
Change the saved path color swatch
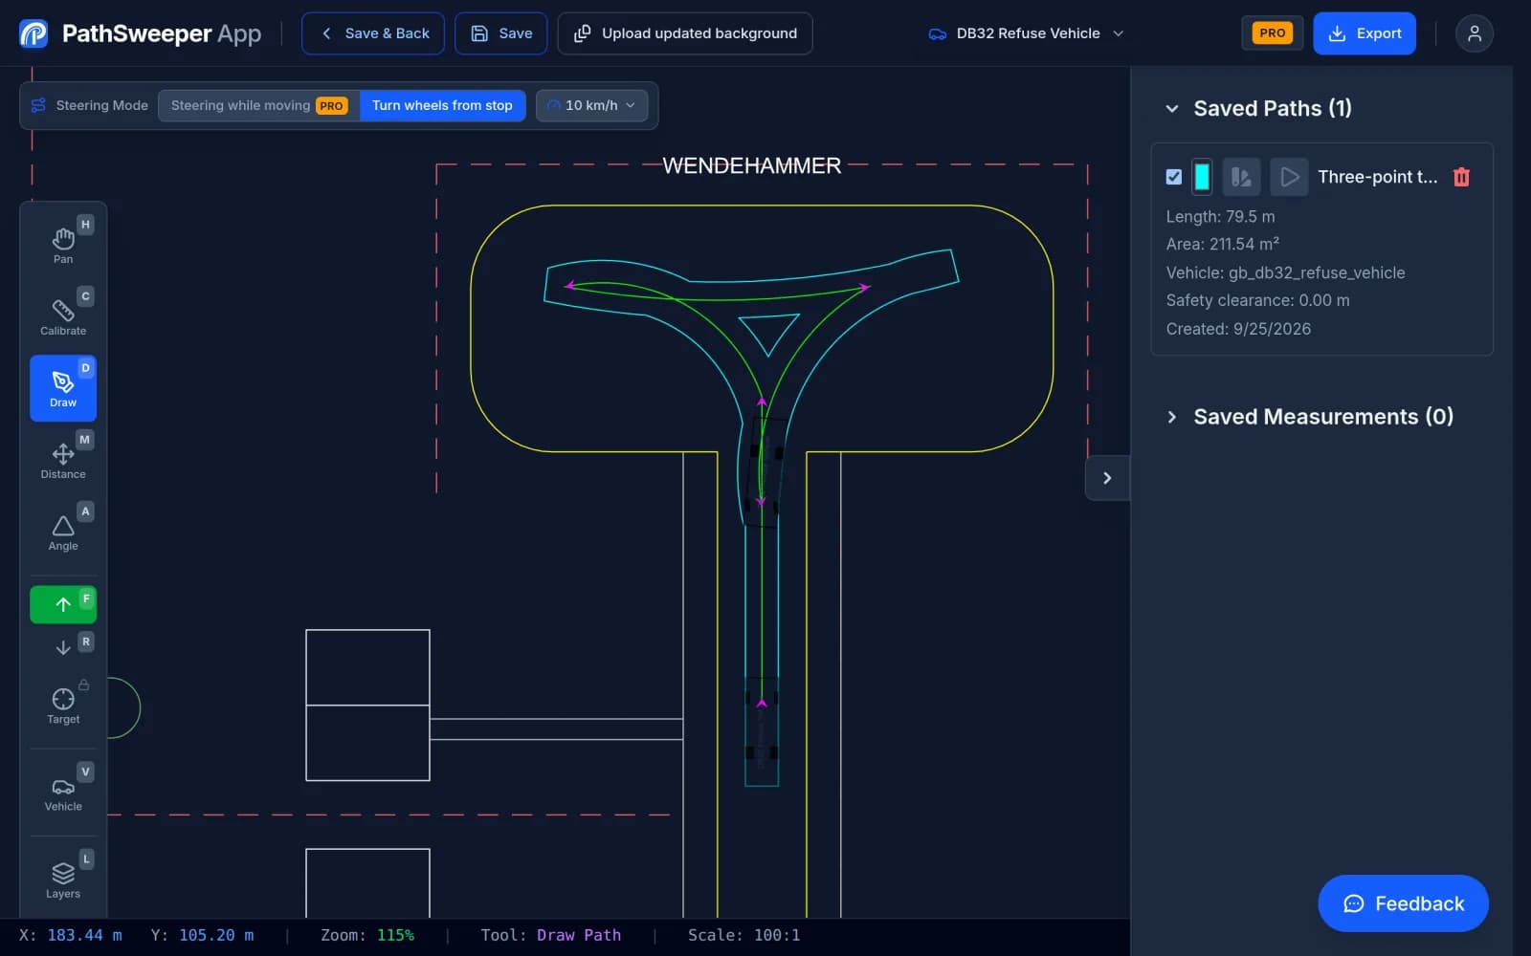pyautogui.click(x=1202, y=177)
